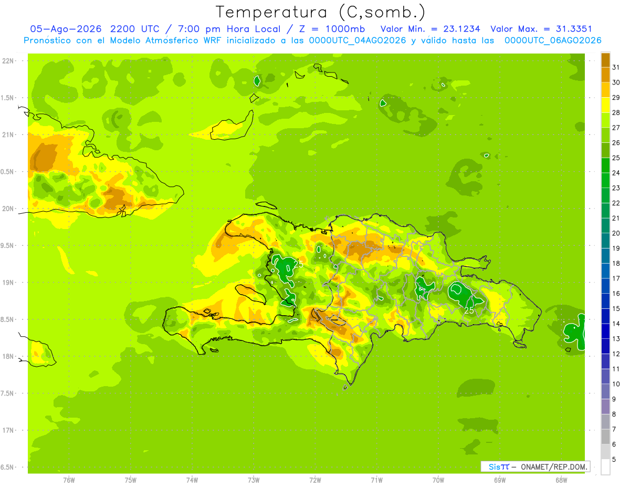Image resolution: width=630 pixels, height=487 pixels.
Task: Click initialization time '0000UTC_04AGO2026'
Action: (x=358, y=40)
